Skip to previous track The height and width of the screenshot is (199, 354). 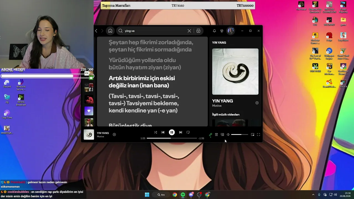[163, 132]
